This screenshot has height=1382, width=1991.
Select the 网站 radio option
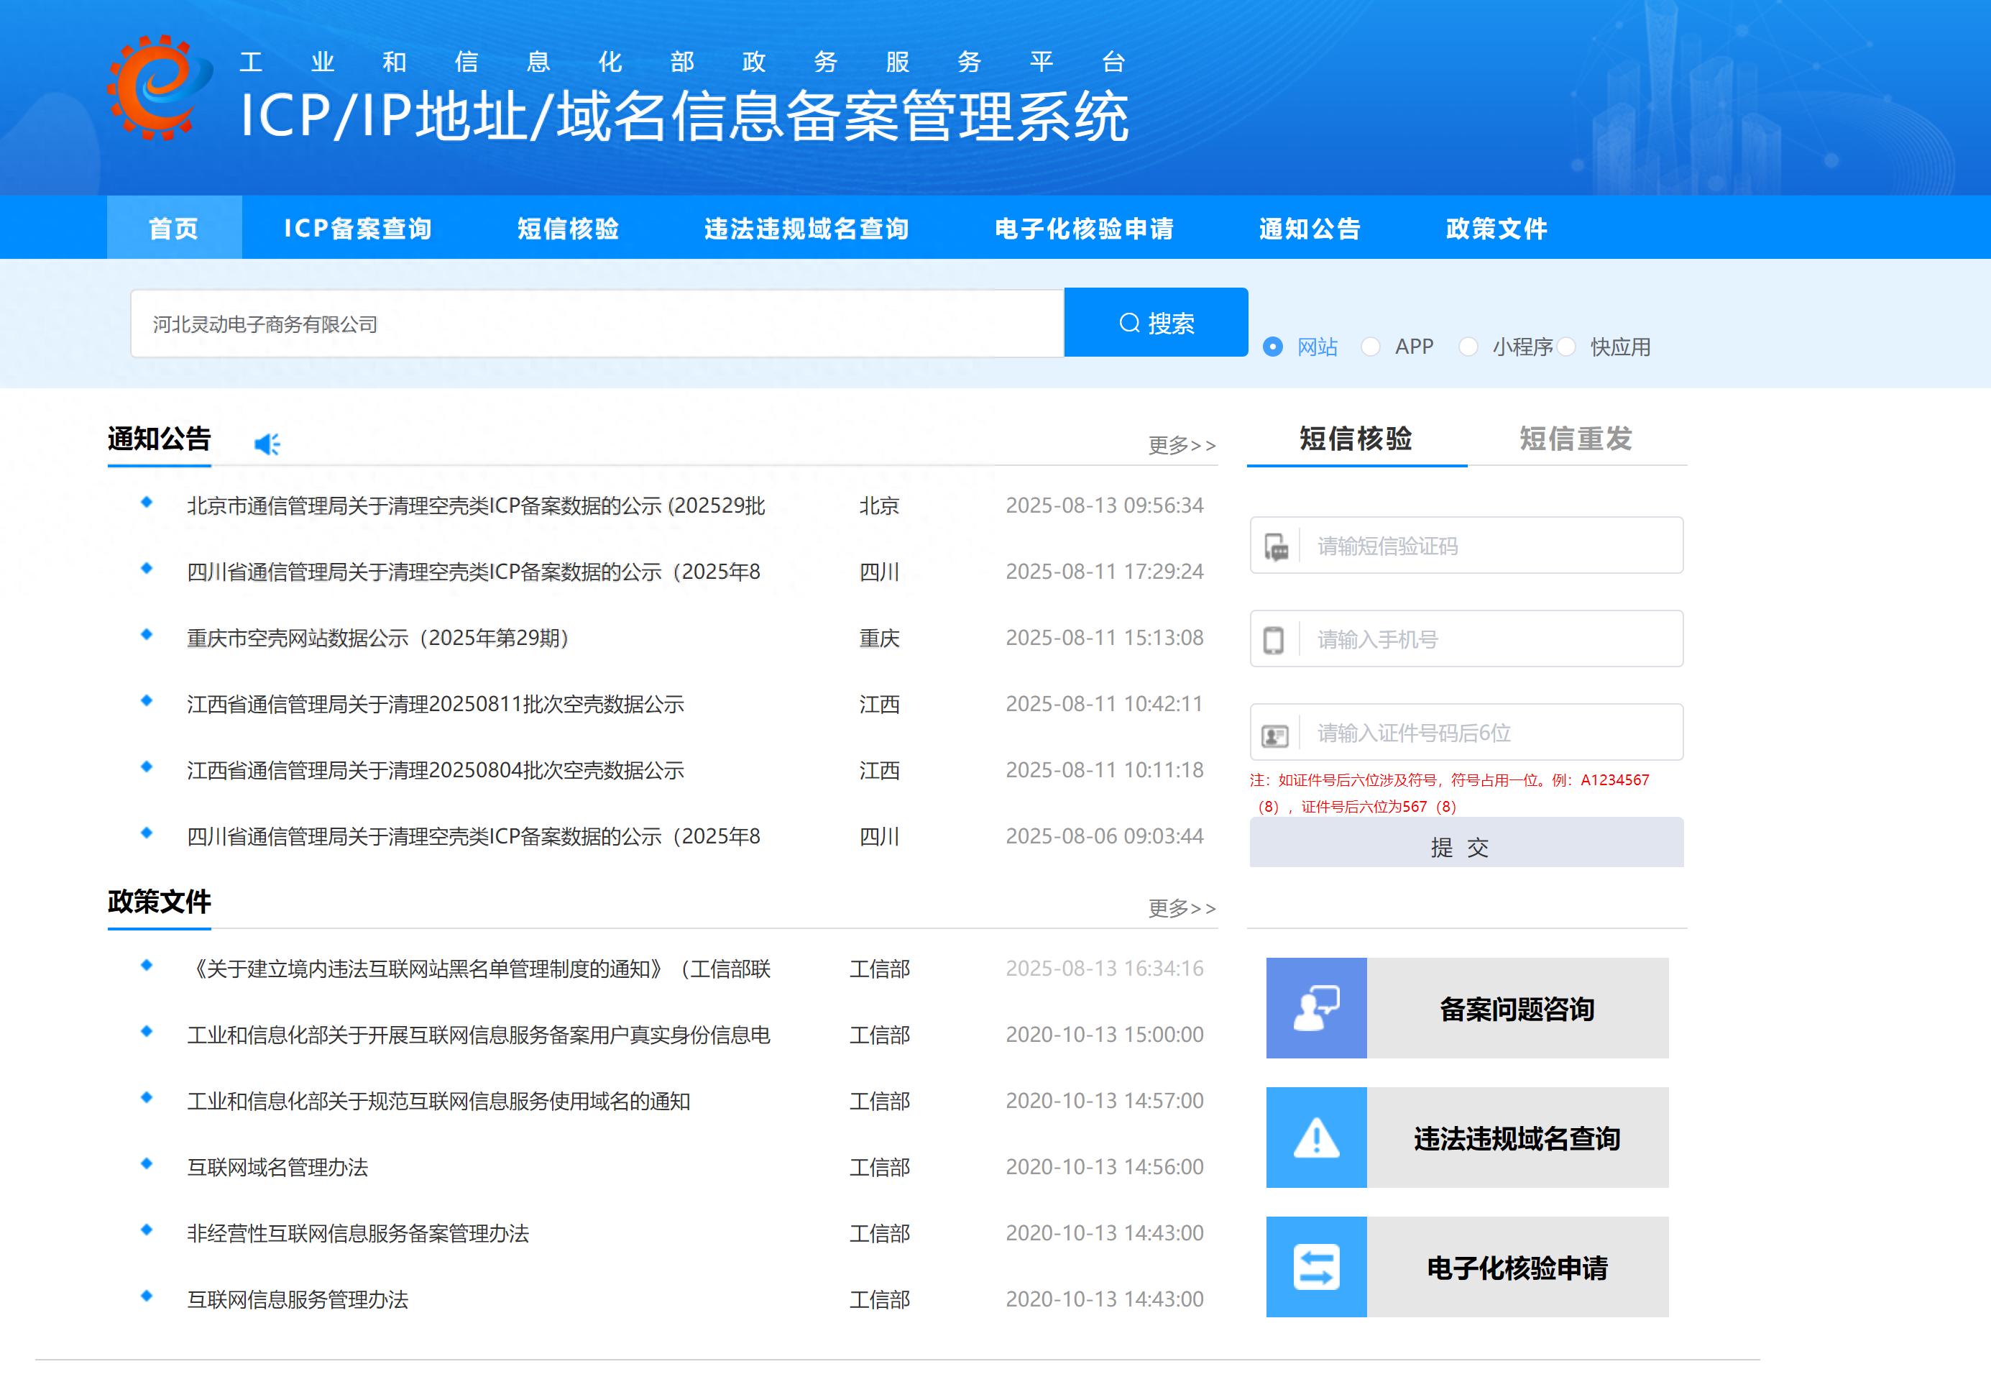[x=1272, y=347]
